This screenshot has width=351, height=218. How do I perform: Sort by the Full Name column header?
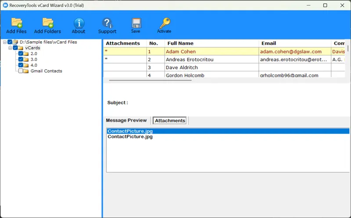point(179,43)
